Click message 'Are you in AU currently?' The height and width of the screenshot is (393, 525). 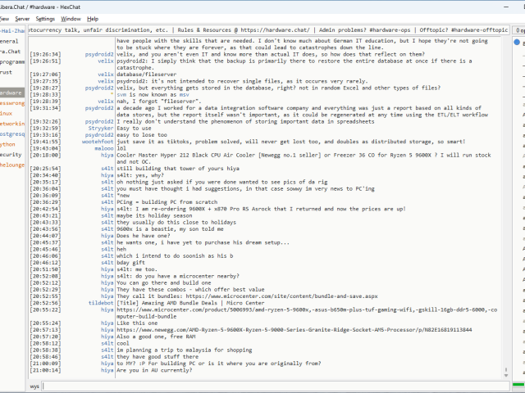154,370
